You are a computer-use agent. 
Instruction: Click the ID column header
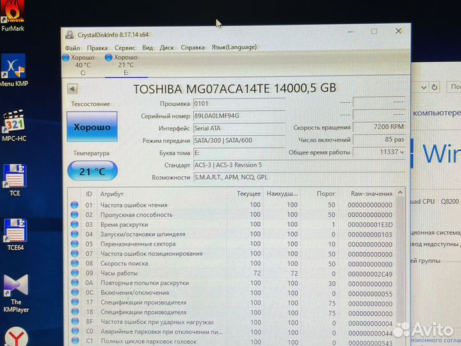pos(89,194)
